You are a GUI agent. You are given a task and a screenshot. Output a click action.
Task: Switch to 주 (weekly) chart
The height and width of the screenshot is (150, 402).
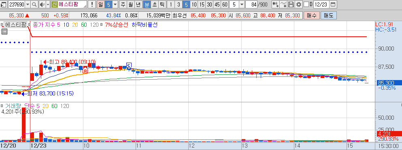pos(123,4)
